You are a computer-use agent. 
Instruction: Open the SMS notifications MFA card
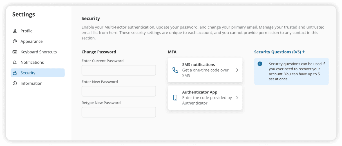pyautogui.click(x=205, y=70)
